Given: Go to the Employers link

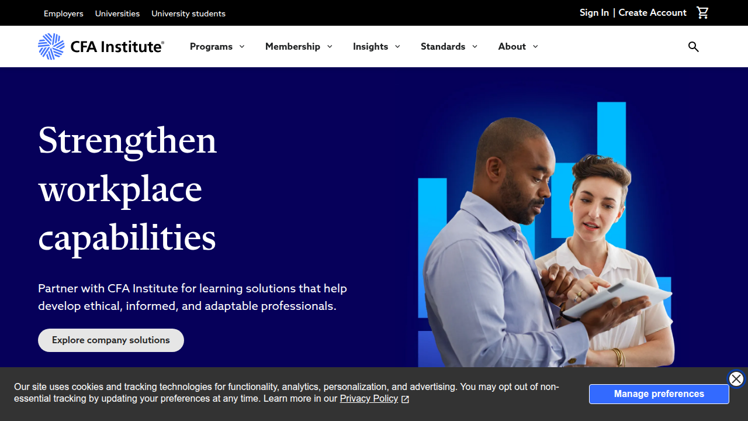Looking at the screenshot, I should coord(64,13).
